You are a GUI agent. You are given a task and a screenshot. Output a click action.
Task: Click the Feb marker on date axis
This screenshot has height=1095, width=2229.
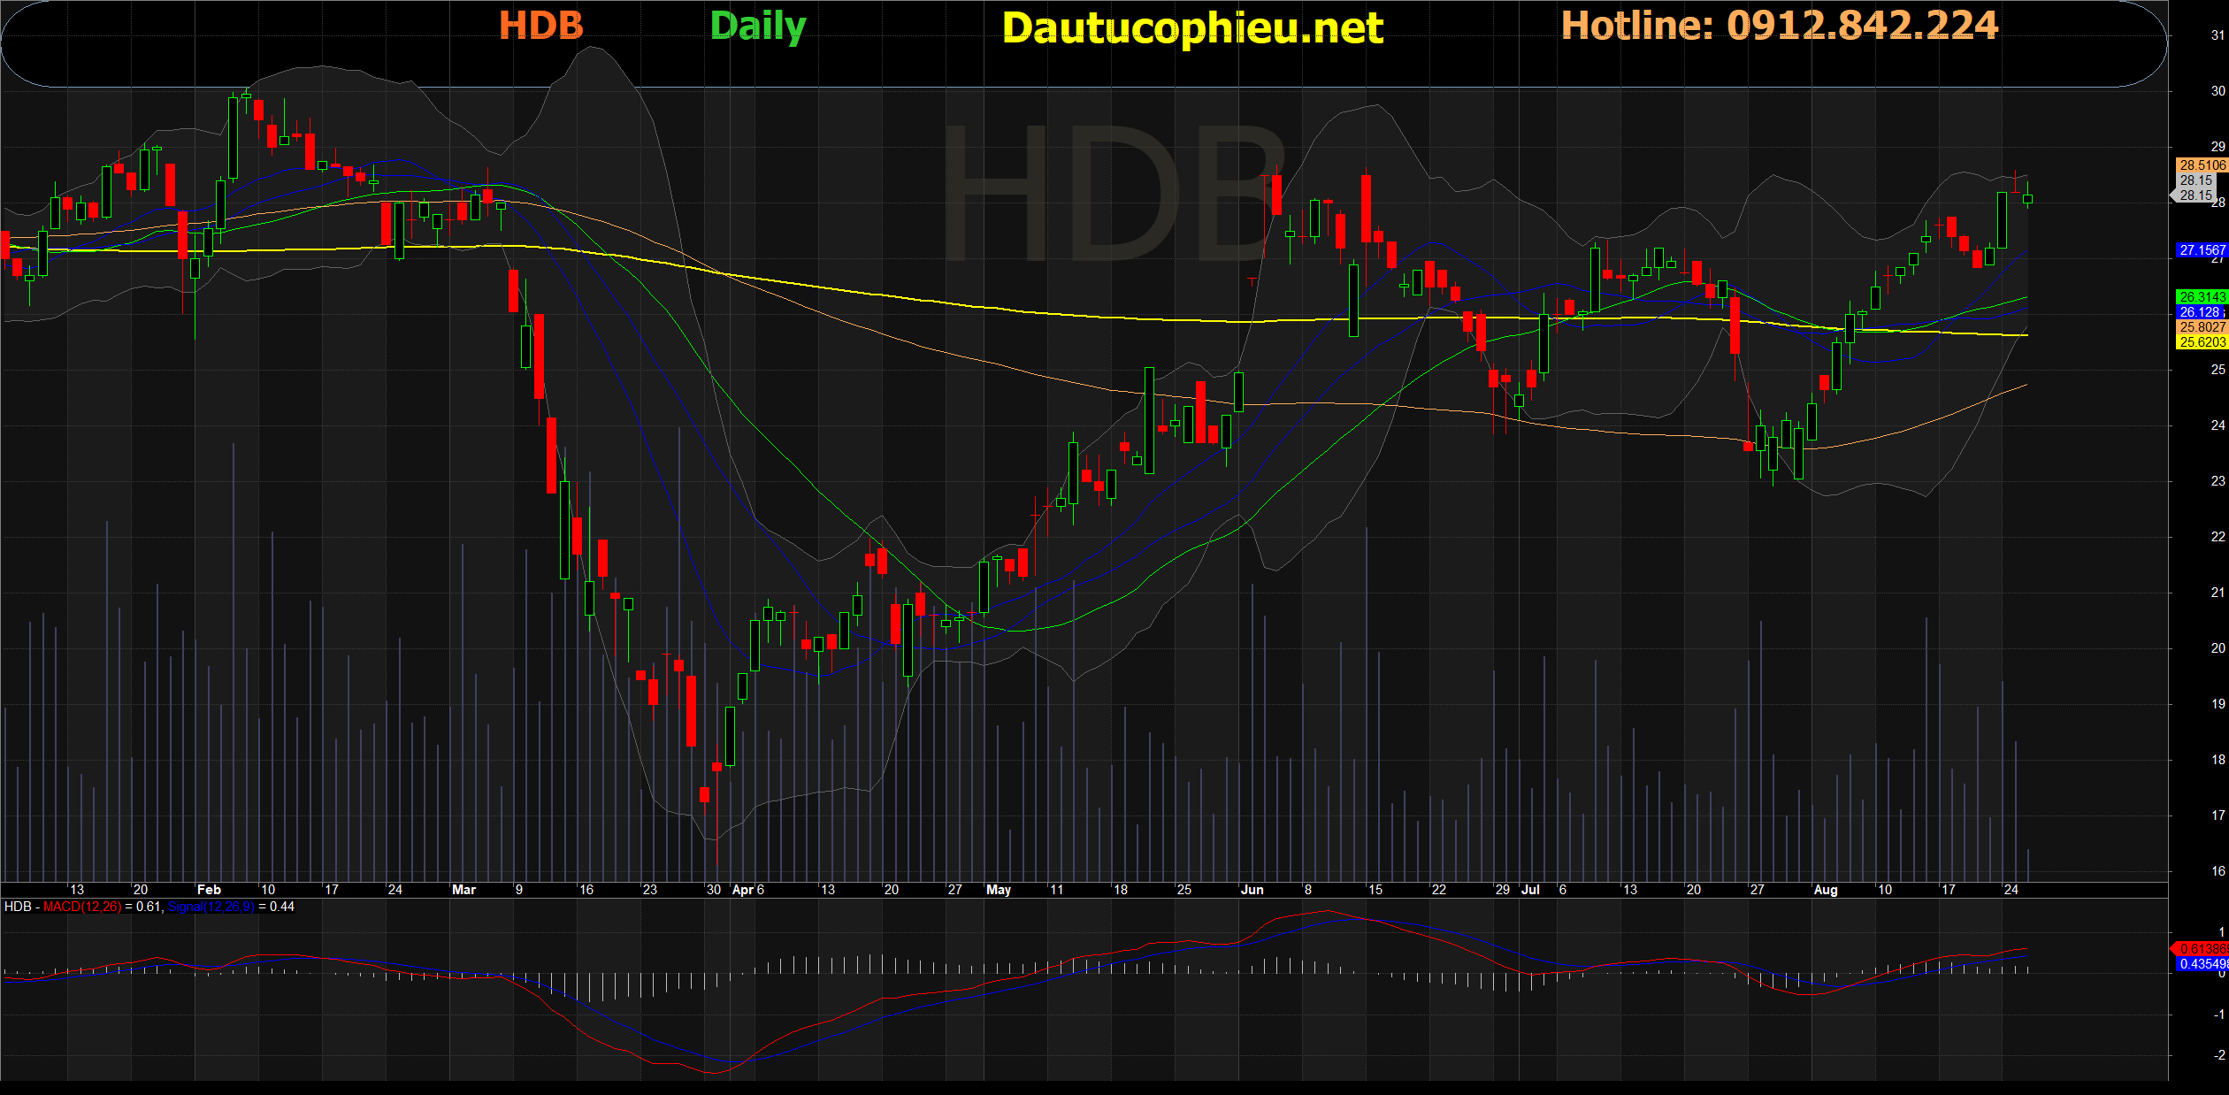pyautogui.click(x=209, y=890)
